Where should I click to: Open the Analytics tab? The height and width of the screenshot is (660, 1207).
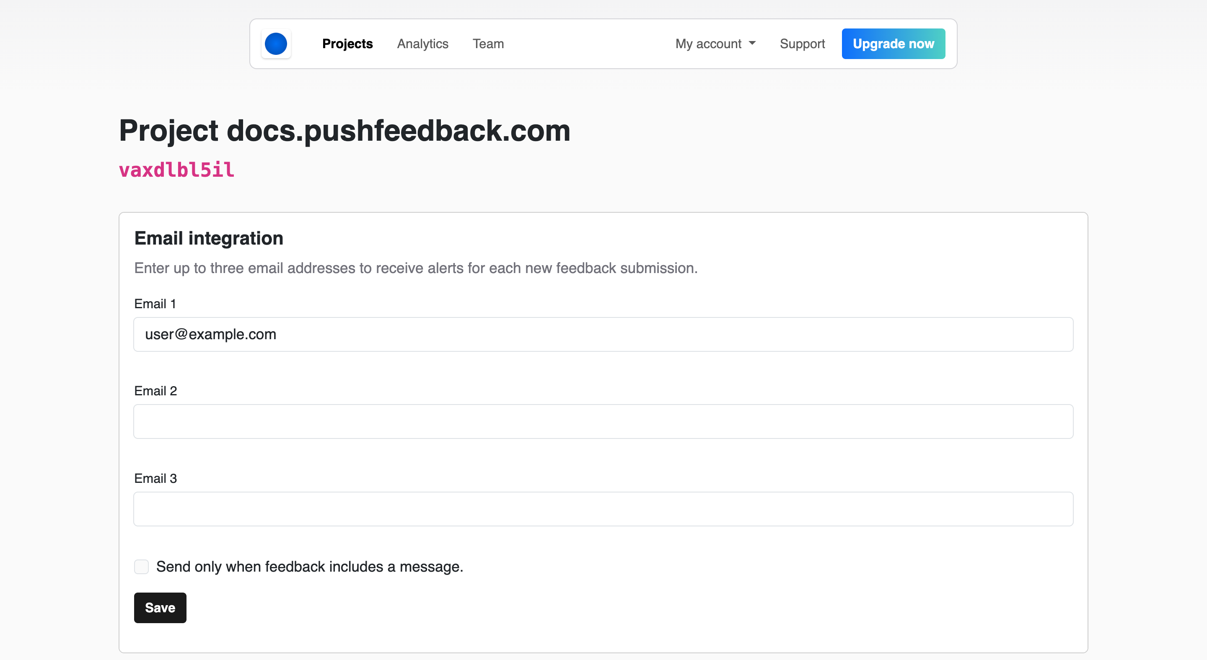(422, 44)
